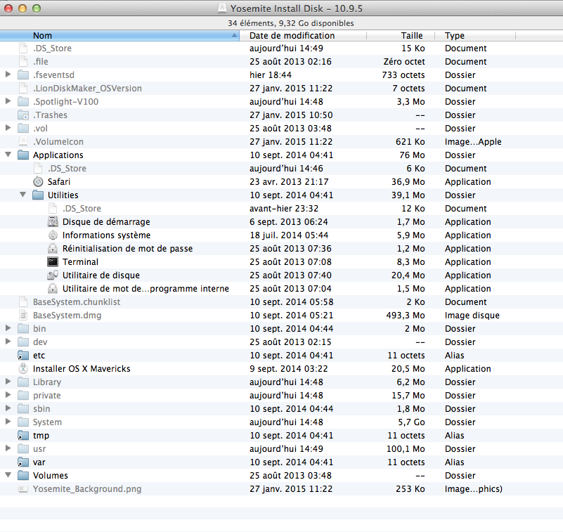Expand the .vol folder
Viewport: 563px width, 532px height.
click(x=8, y=128)
